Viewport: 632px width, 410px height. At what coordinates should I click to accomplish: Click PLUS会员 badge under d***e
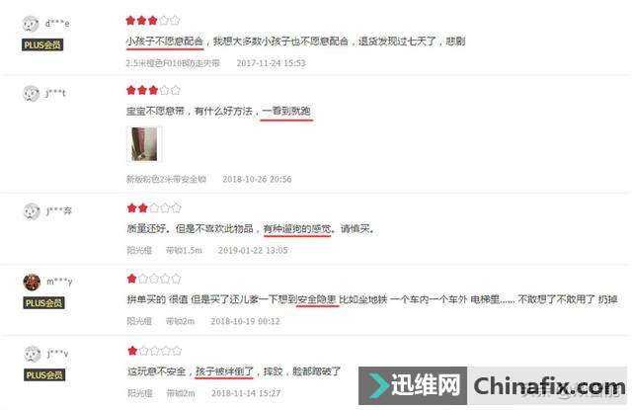coord(42,44)
